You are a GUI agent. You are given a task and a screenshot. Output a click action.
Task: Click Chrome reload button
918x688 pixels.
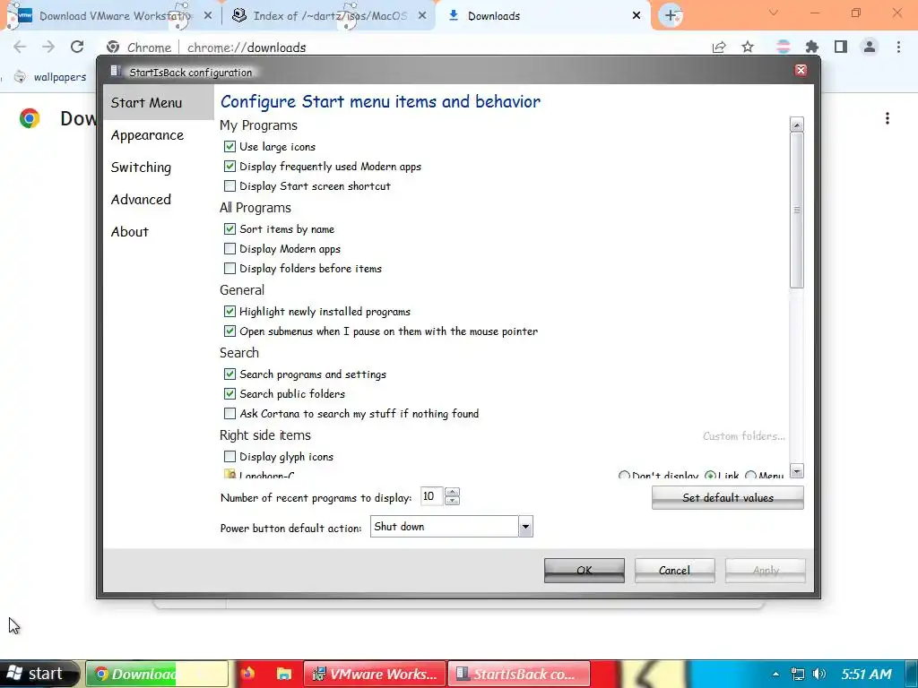pos(77,47)
